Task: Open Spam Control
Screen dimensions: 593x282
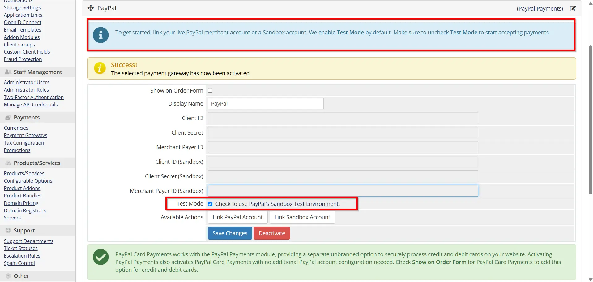Action: 19,263
